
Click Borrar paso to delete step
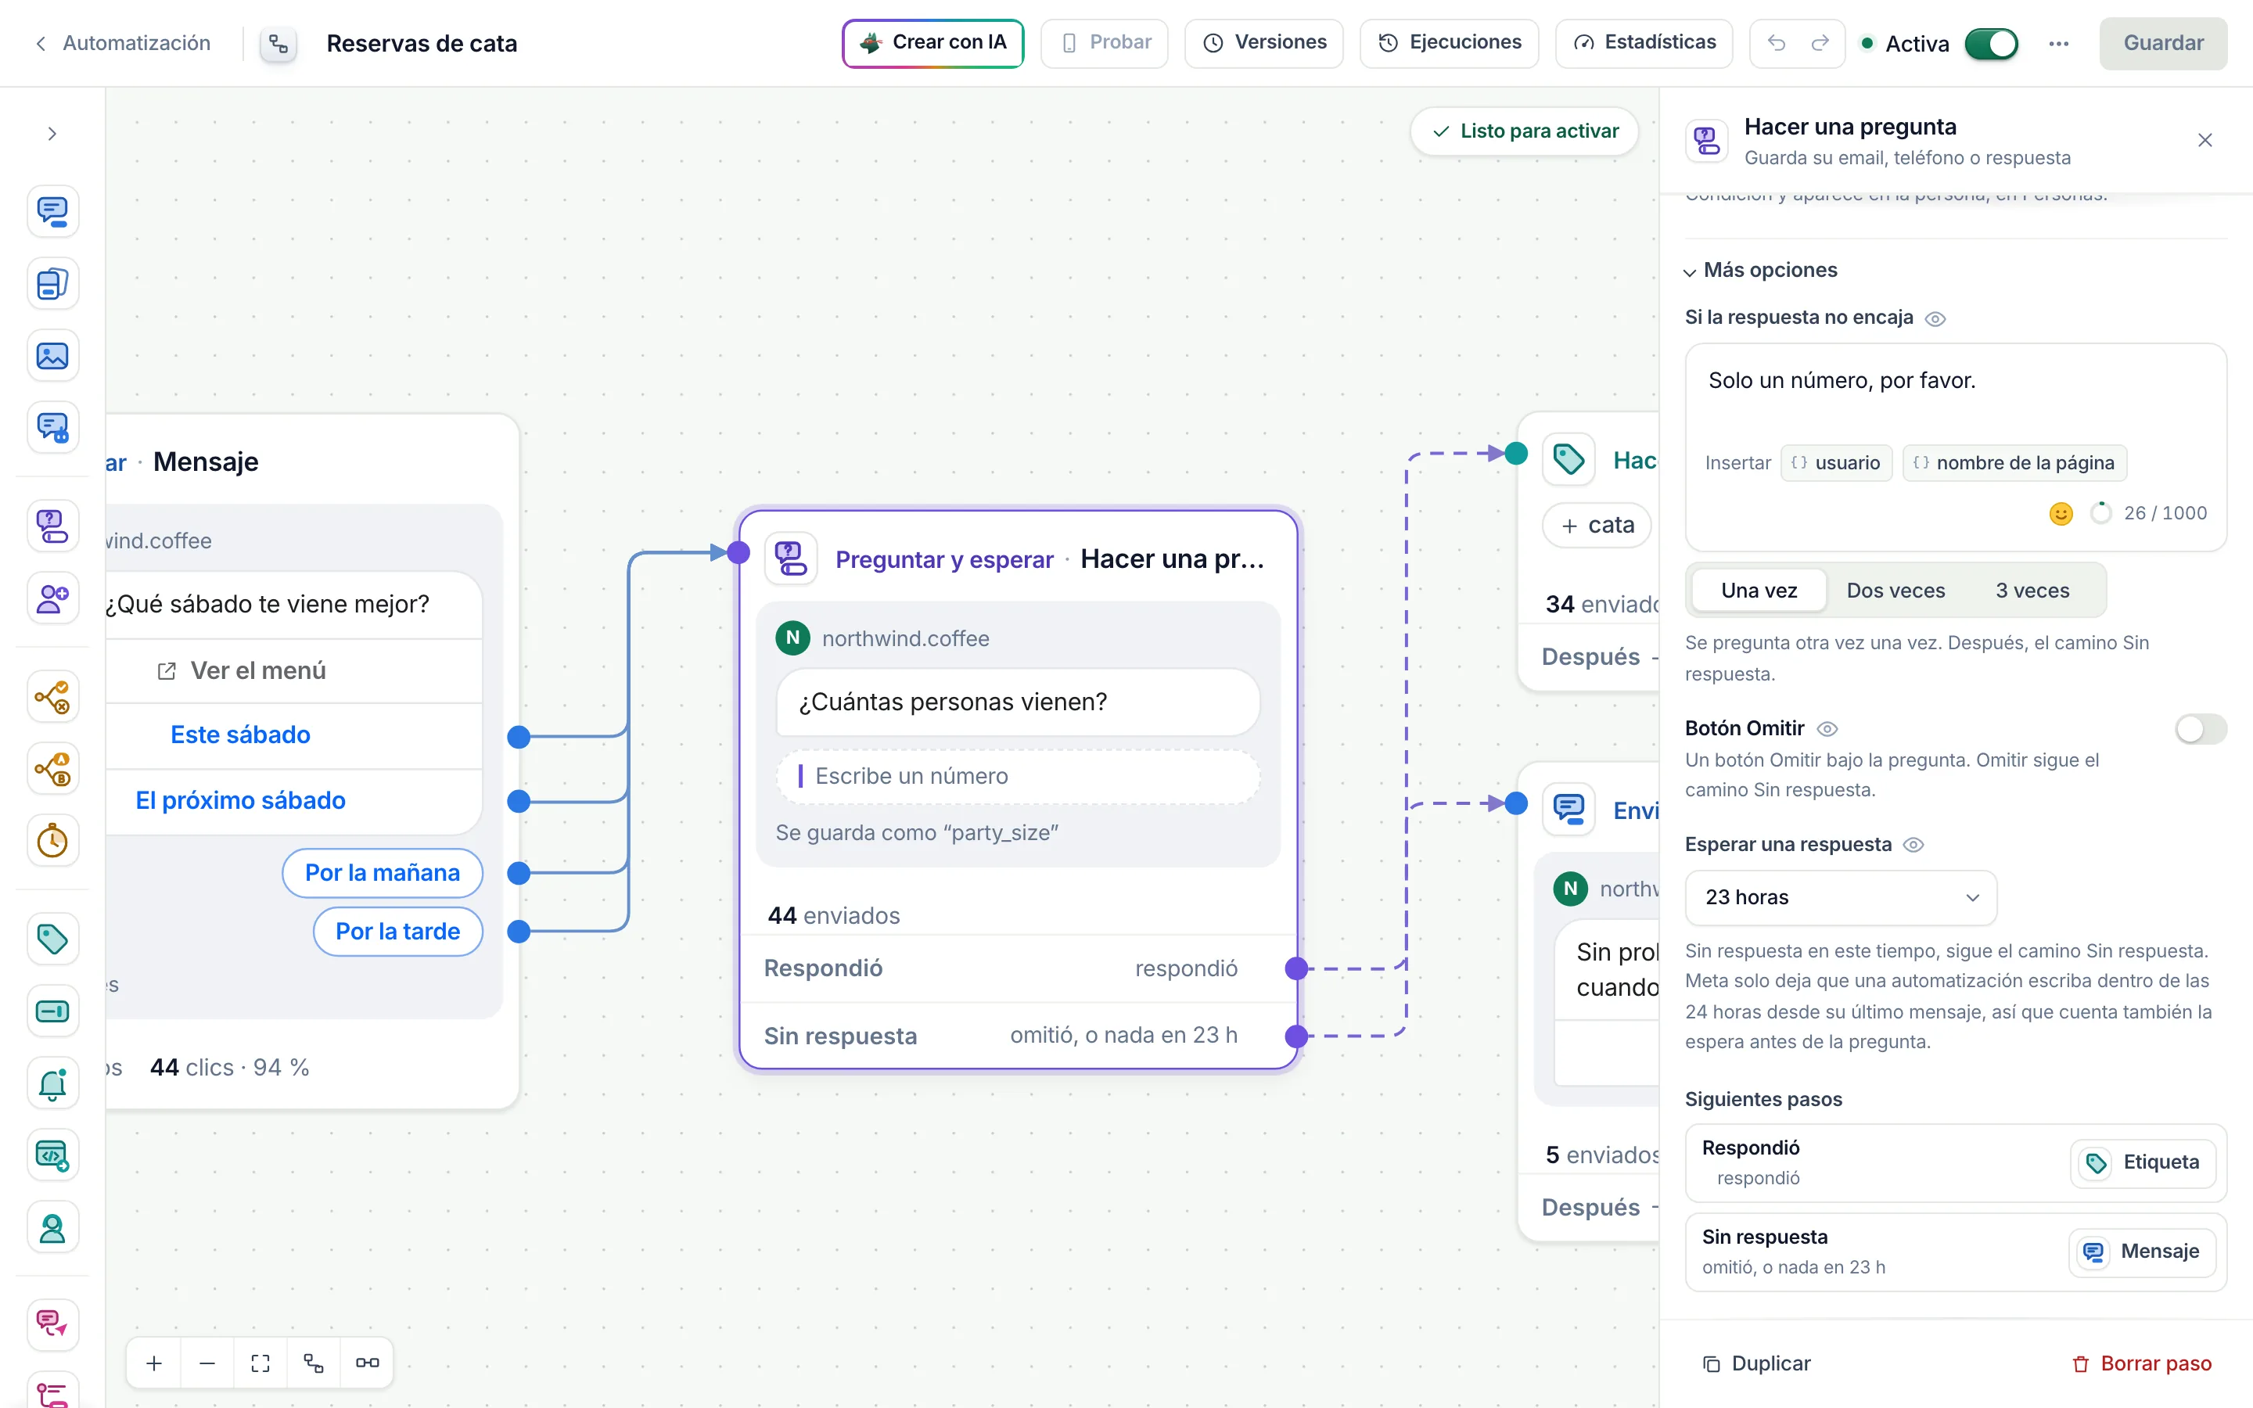tap(2141, 1363)
